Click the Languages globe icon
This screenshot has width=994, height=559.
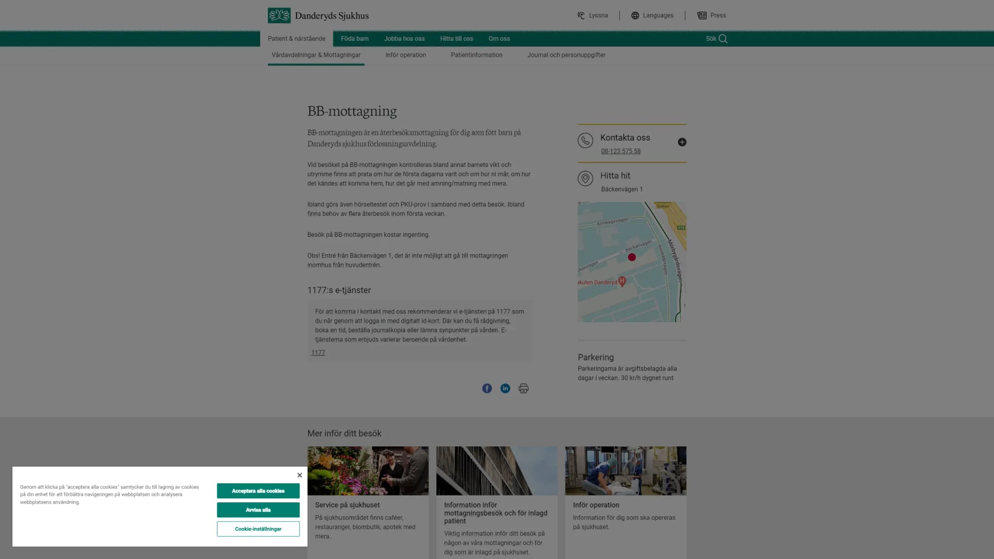pos(635,16)
